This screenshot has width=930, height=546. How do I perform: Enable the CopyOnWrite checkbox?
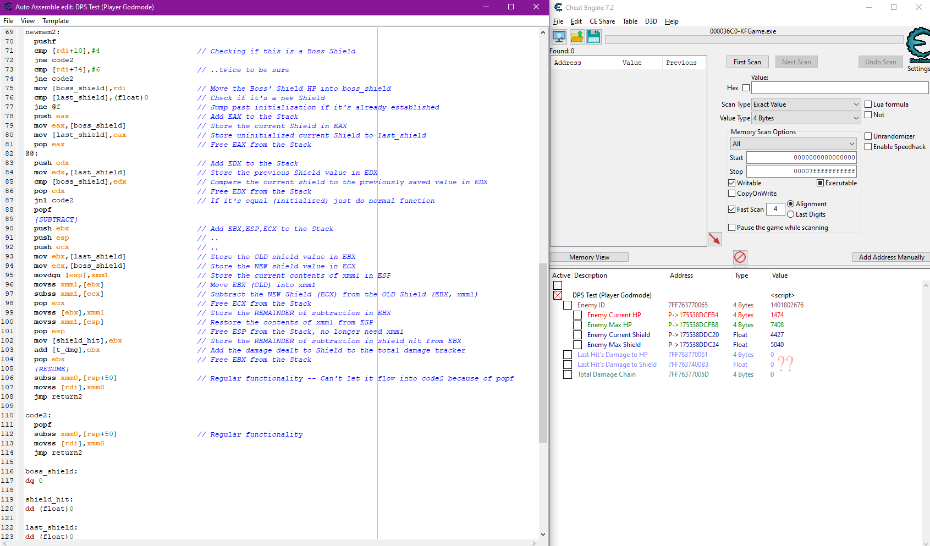coord(732,194)
